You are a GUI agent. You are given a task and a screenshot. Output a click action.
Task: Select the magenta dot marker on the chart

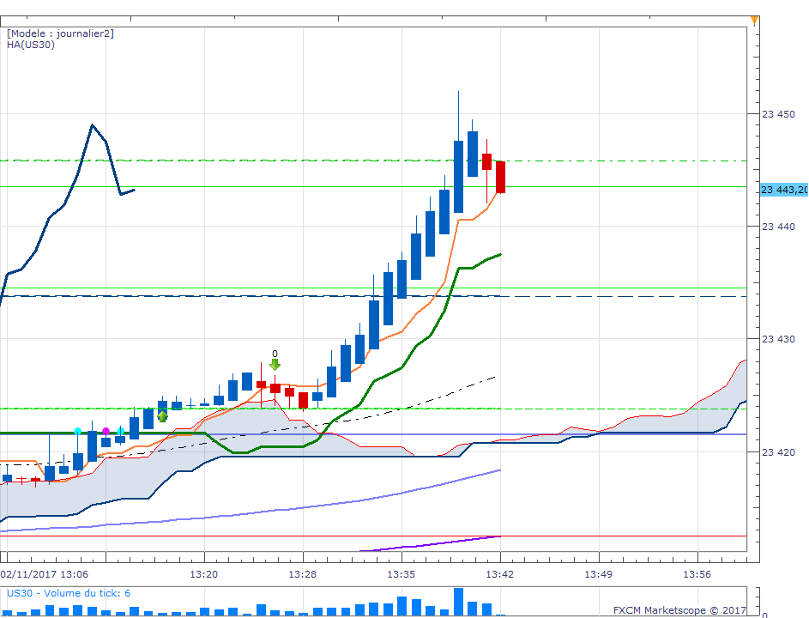click(106, 431)
